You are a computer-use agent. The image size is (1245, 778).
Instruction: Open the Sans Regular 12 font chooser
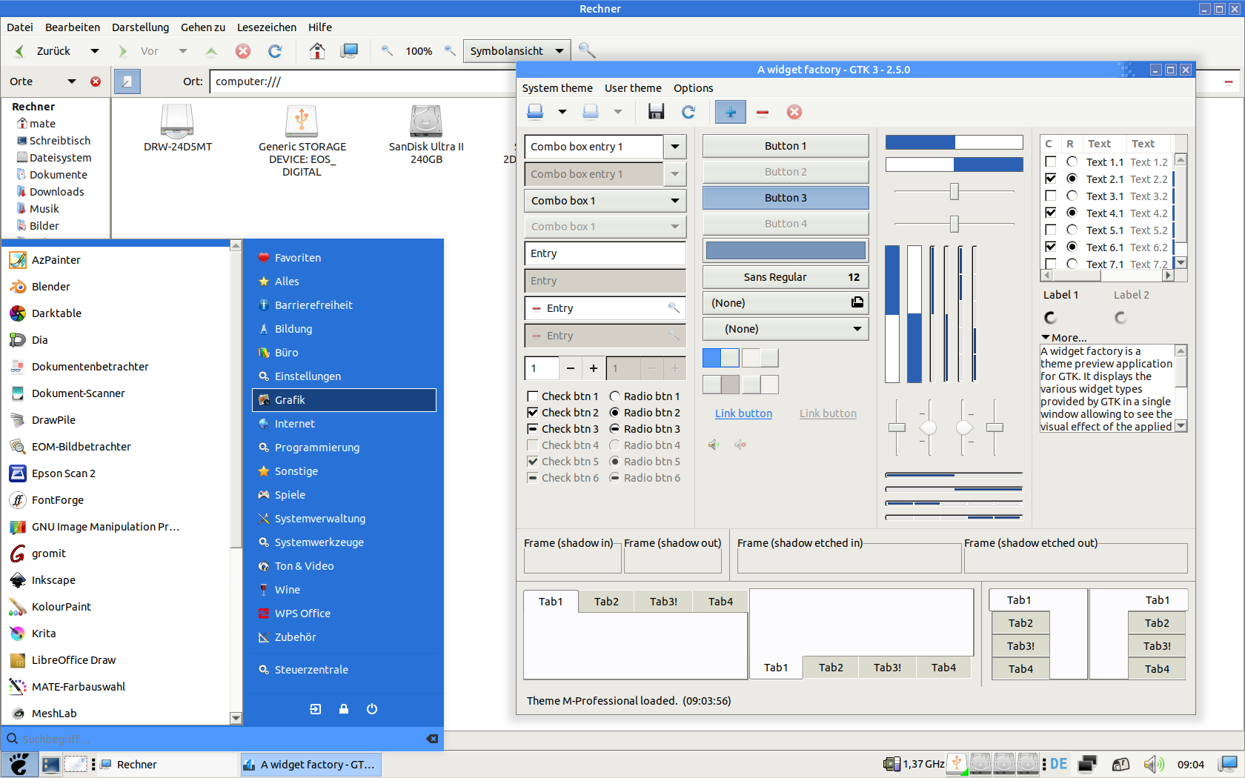point(786,277)
